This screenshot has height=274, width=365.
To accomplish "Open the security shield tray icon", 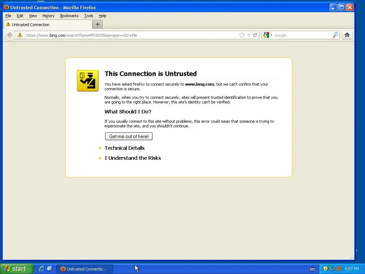I will [325, 269].
